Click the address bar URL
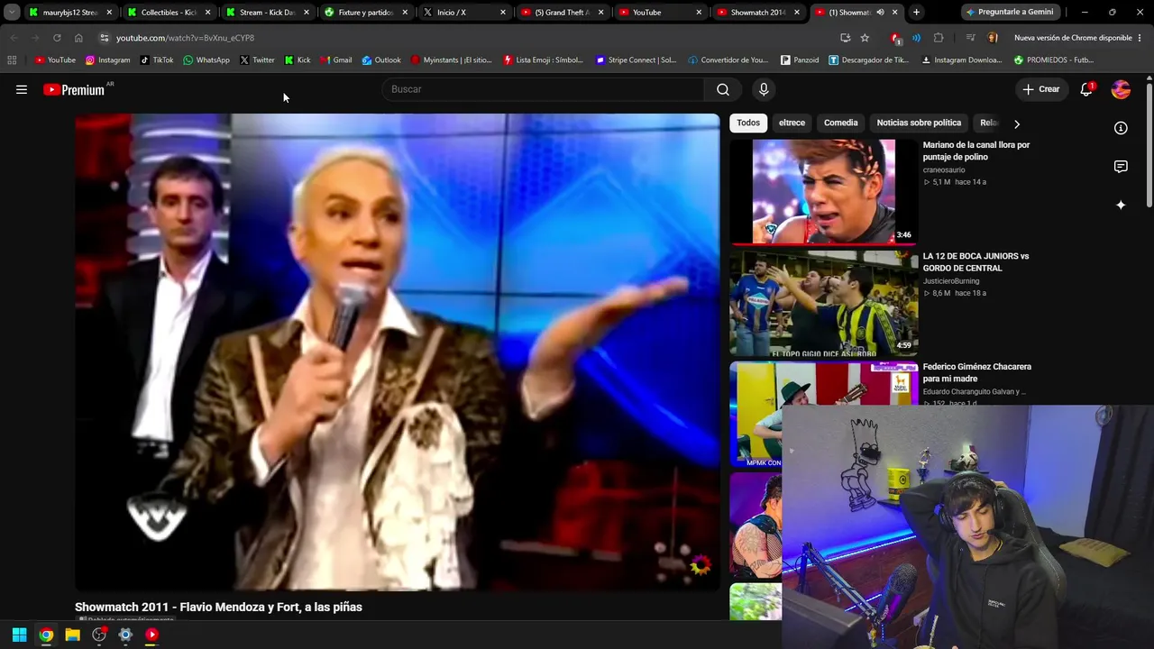1154x649 pixels. coord(185,38)
